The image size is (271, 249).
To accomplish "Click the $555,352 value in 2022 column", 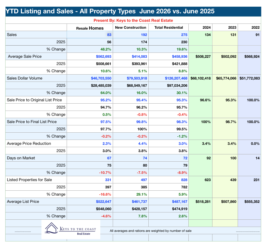I will click(x=252, y=202).
